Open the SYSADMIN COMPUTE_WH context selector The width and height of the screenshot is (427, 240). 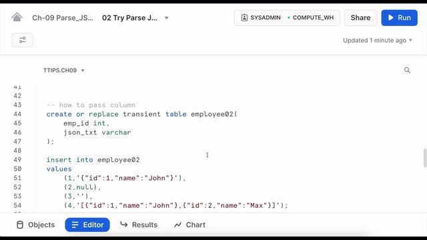(x=287, y=18)
